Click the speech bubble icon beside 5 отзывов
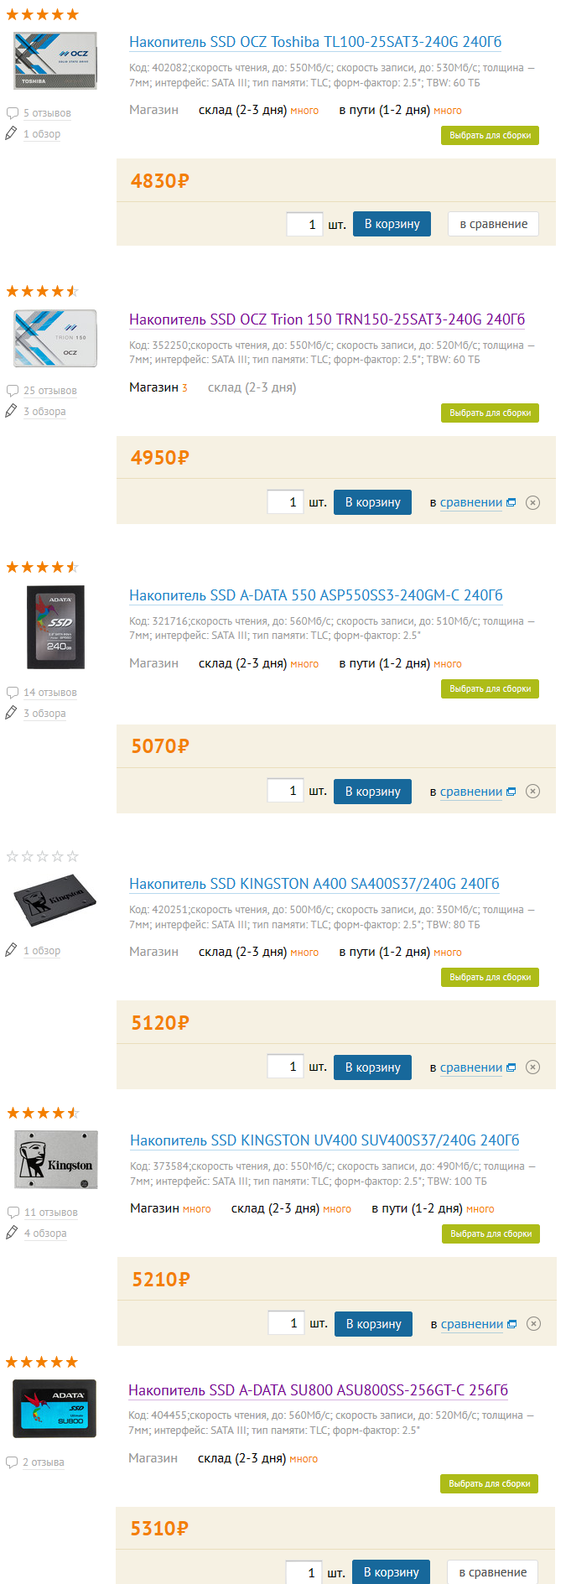Image resolution: width=571 pixels, height=1584 pixels. [13, 113]
